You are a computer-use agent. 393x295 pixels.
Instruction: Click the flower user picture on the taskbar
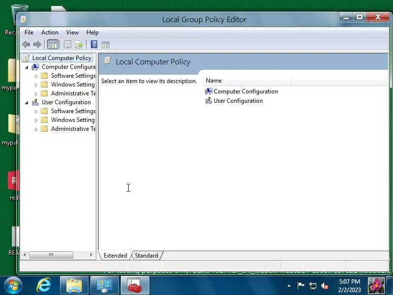[x=376, y=286]
